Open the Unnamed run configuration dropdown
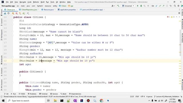 (128, 6)
